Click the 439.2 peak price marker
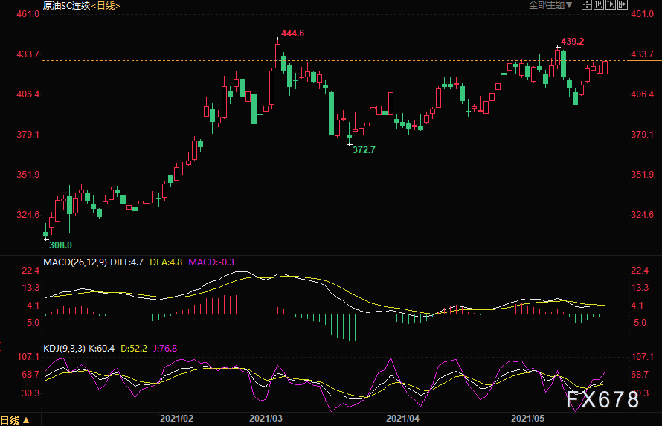This screenshot has width=662, height=426. click(x=571, y=42)
